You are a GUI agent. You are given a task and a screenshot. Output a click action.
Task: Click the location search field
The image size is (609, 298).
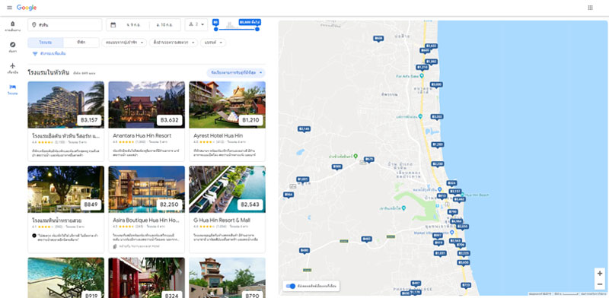[x=65, y=25]
